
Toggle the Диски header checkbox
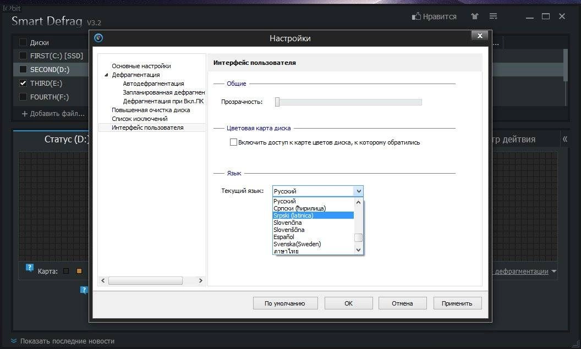point(23,42)
